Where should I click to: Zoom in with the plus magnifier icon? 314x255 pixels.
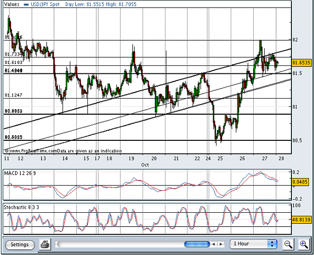pos(303,244)
